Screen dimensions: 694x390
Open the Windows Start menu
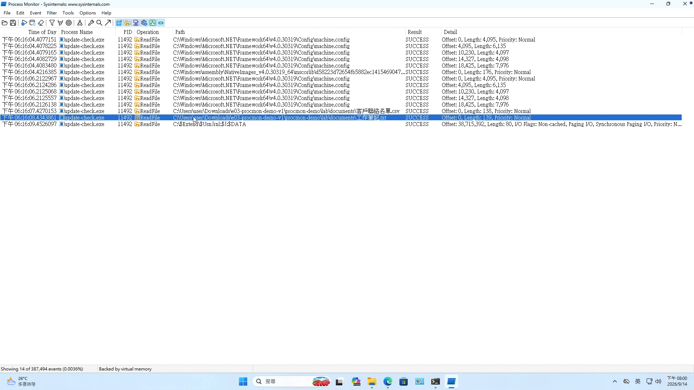pyautogui.click(x=243, y=382)
